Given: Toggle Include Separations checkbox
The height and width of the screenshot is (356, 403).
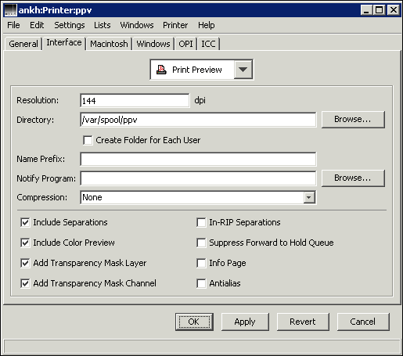Looking at the screenshot, I should (x=25, y=222).
